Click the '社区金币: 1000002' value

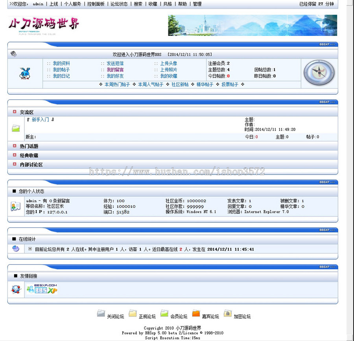point(186,201)
